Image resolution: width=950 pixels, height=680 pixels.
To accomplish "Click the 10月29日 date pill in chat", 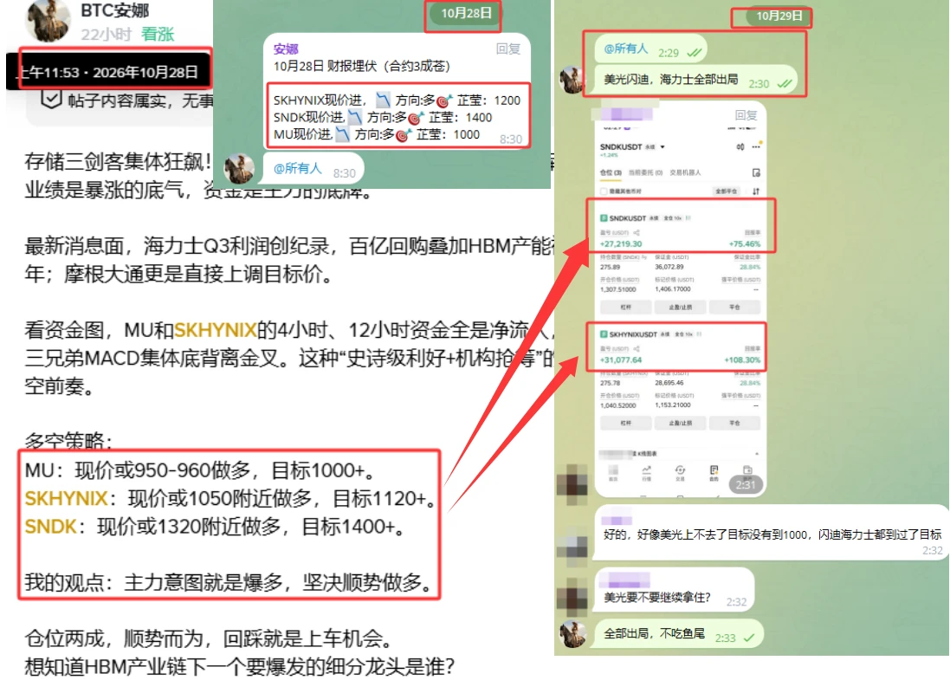I will (x=779, y=16).
